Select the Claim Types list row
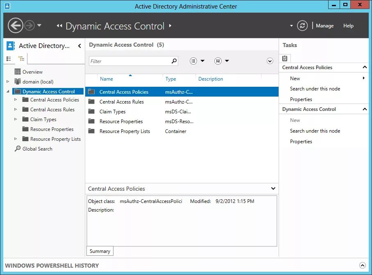372x275 pixels. tap(182, 111)
